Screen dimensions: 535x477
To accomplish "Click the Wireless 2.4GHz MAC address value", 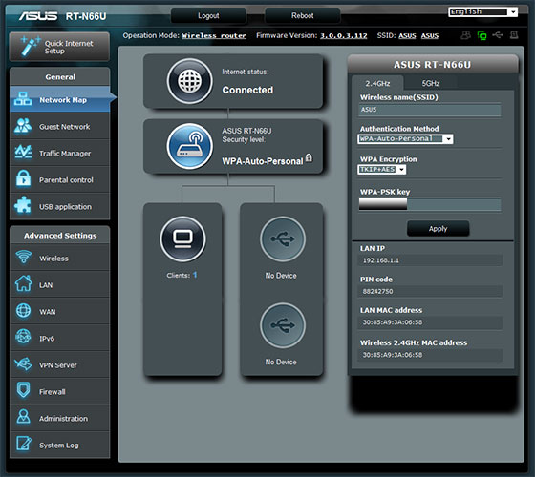I will pos(393,355).
